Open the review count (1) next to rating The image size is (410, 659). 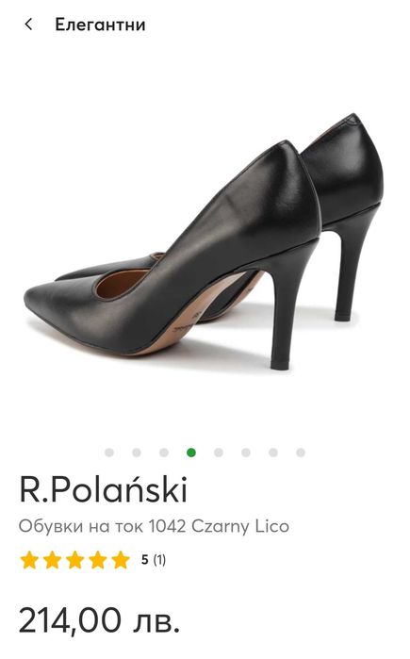[x=159, y=560]
